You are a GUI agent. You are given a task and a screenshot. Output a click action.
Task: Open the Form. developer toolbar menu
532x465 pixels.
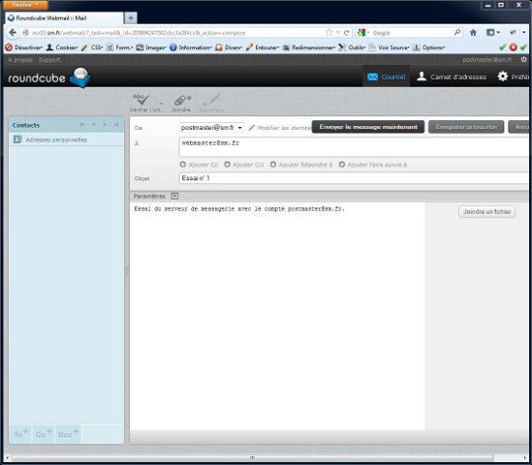tap(120, 47)
